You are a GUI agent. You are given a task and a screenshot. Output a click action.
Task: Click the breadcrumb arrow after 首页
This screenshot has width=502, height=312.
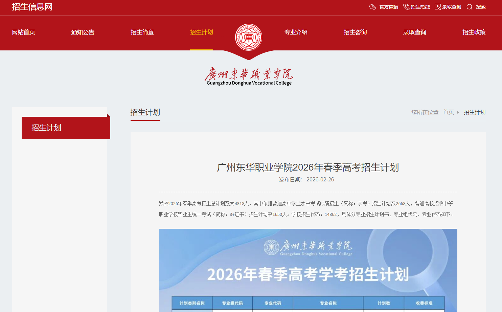pos(458,112)
